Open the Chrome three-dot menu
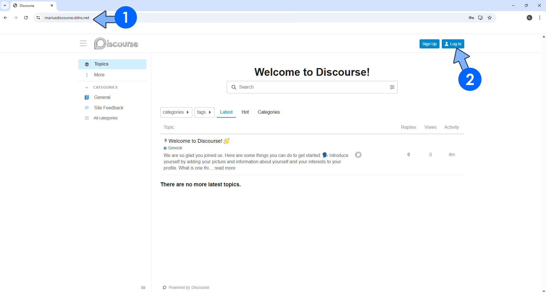 pos(540,18)
